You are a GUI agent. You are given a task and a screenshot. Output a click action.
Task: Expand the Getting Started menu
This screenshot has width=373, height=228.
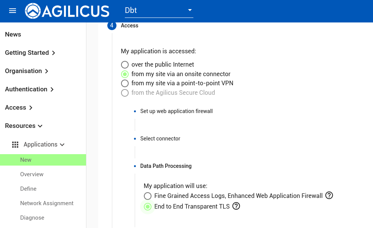pos(30,53)
